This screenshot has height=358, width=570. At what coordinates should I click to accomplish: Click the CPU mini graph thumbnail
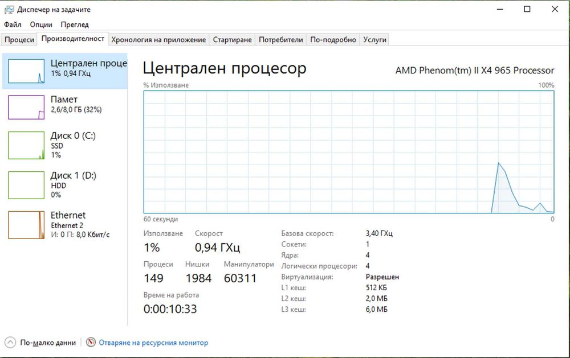click(26, 71)
